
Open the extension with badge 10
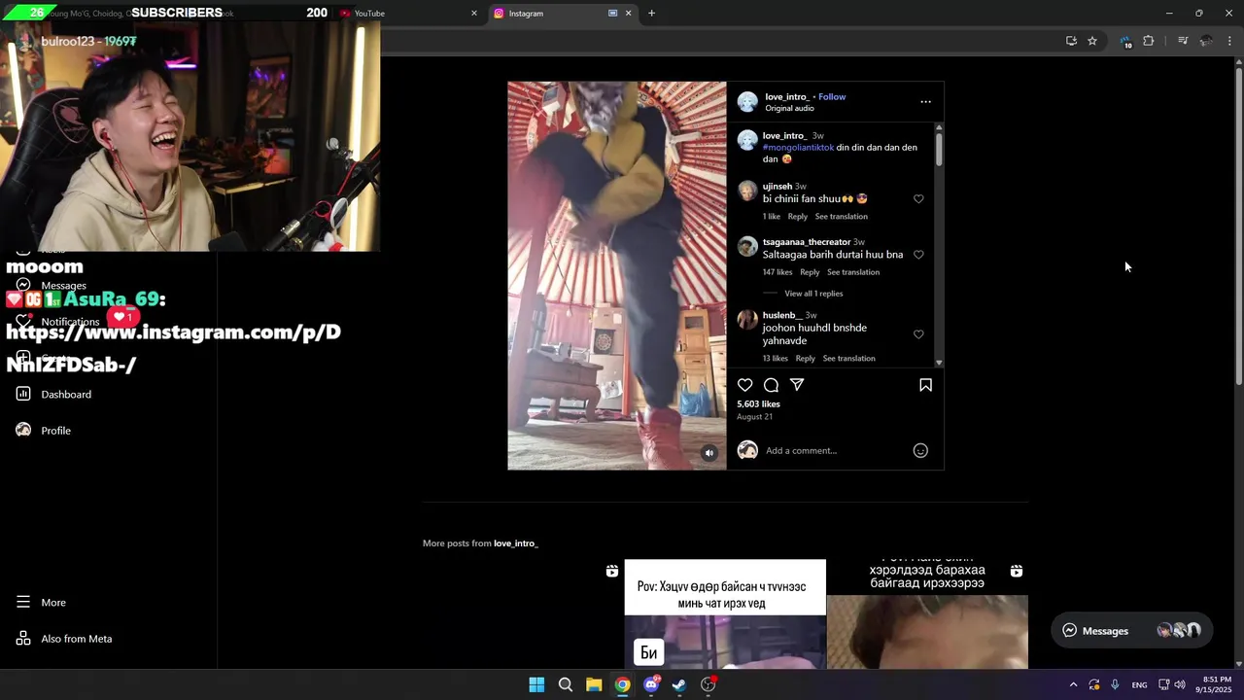pos(1125,42)
